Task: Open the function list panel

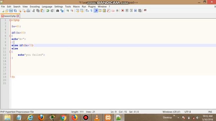Action: click(109, 11)
